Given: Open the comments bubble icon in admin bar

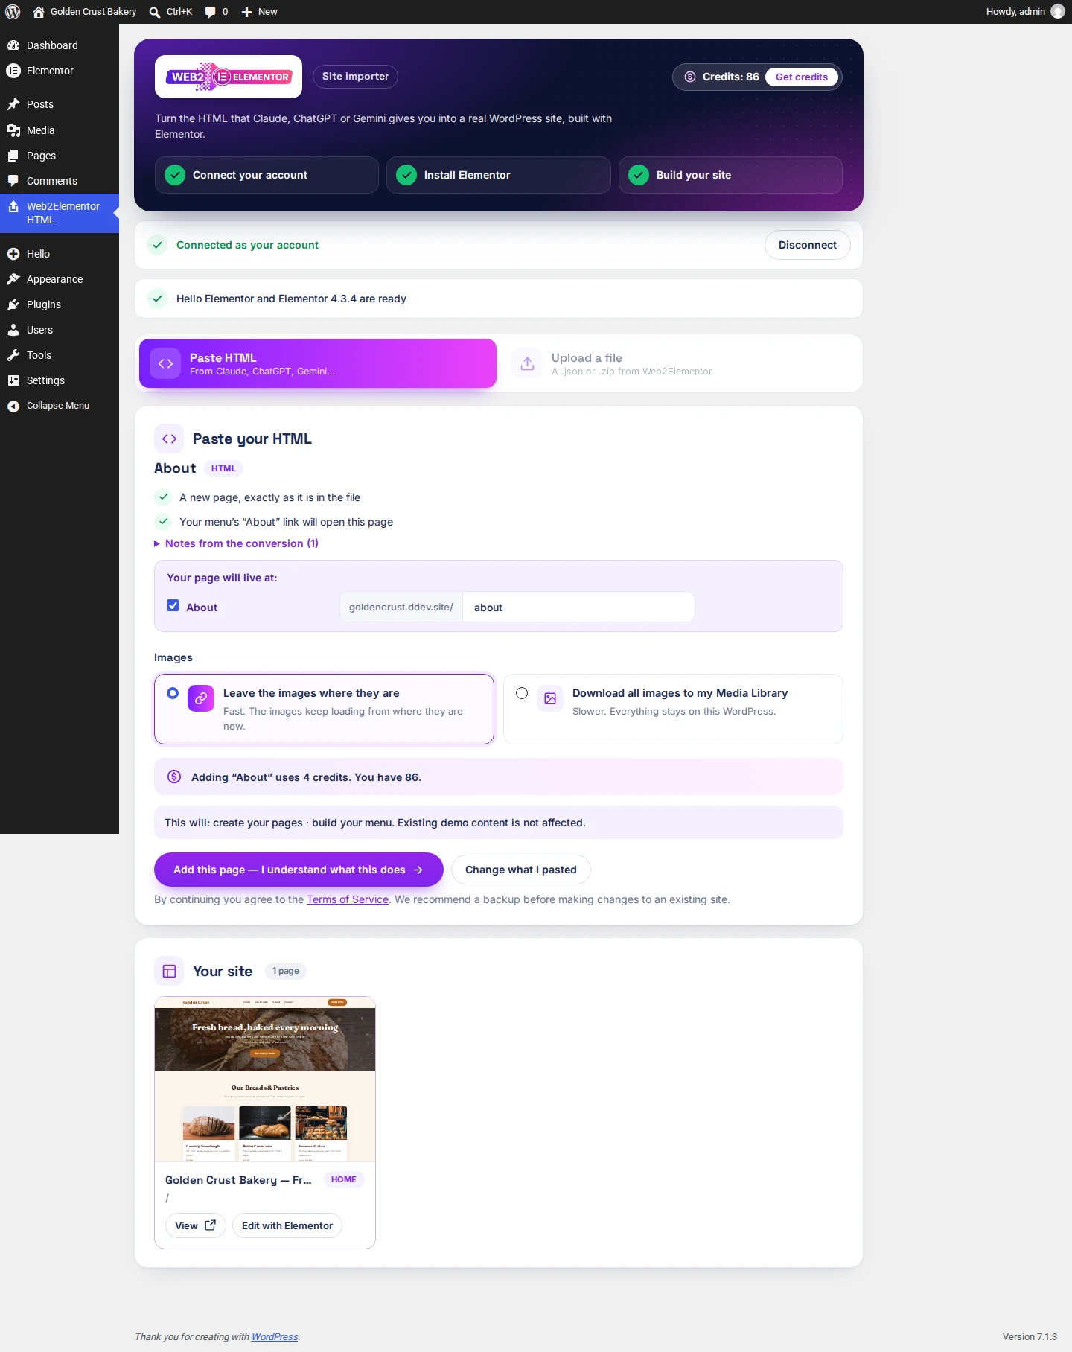Looking at the screenshot, I should [x=211, y=12].
